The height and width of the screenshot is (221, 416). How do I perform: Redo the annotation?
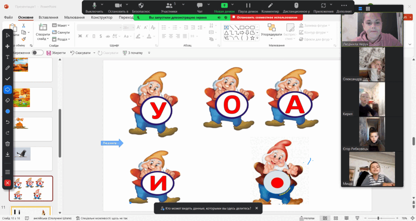[8, 133]
